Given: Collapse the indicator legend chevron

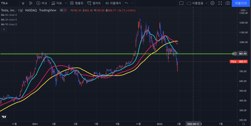Looking at the screenshot, I should 4,29.
